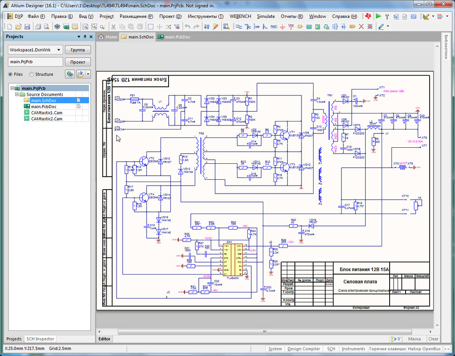Viewport: 455px width, 356px height.
Task: Collapse the Source Documents folder
Action: pyautogui.click(x=17, y=94)
